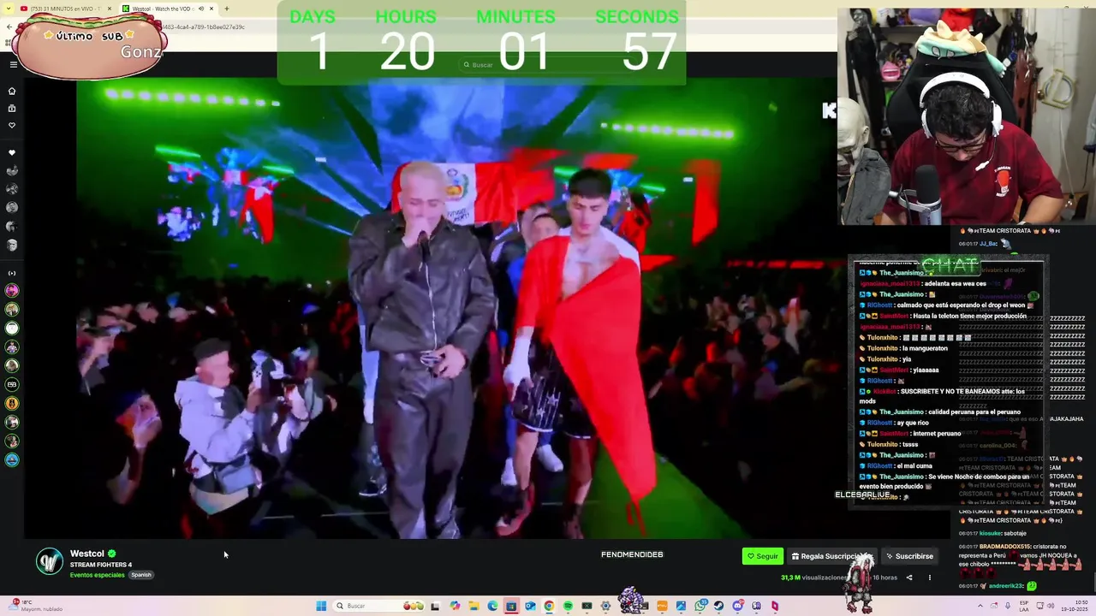This screenshot has height=616, width=1096.
Task: Open File Explorer from the taskbar
Action: coord(474,606)
